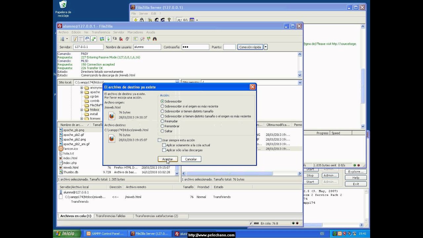
Task: Toggle the message log view icon
Action: click(x=74, y=39)
